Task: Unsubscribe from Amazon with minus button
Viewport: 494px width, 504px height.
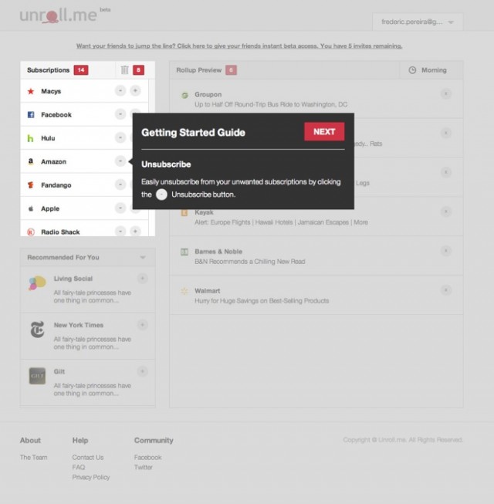Action: [x=120, y=161]
